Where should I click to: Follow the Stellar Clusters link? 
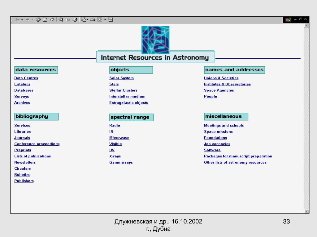point(123,90)
